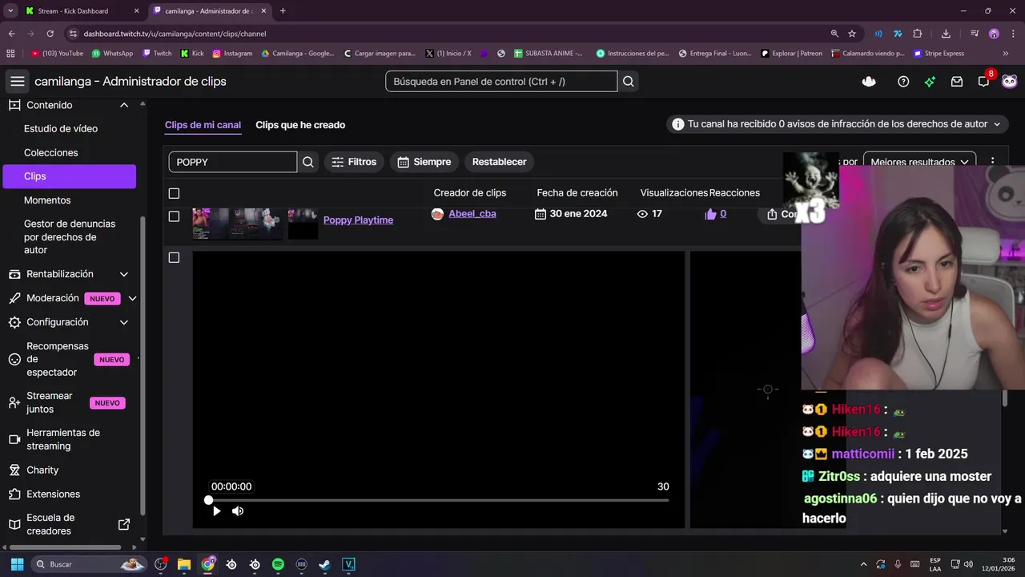Open the Poppy Playtime clip link
Image resolution: width=1025 pixels, height=577 pixels.
coord(358,220)
